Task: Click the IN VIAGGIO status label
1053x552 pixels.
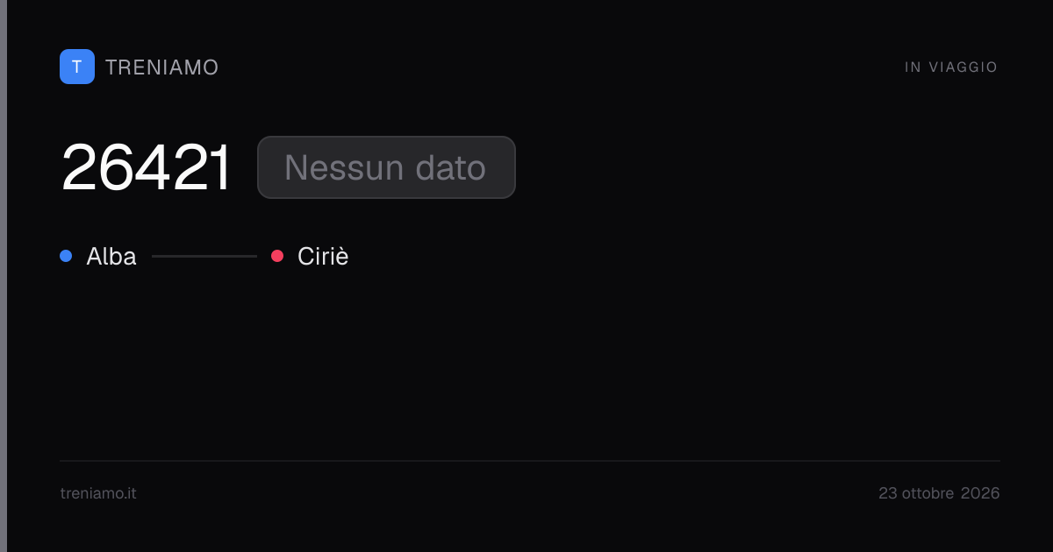Action: 951,67
